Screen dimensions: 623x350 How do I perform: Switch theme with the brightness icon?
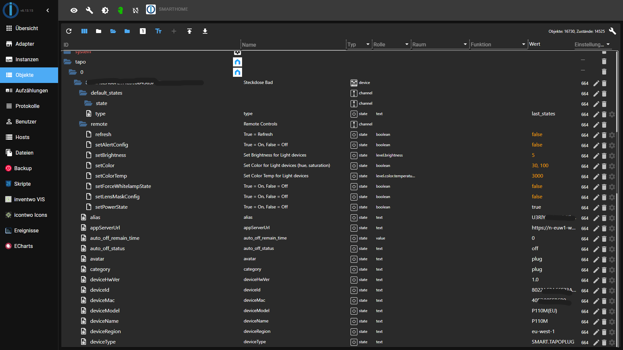coord(105,10)
